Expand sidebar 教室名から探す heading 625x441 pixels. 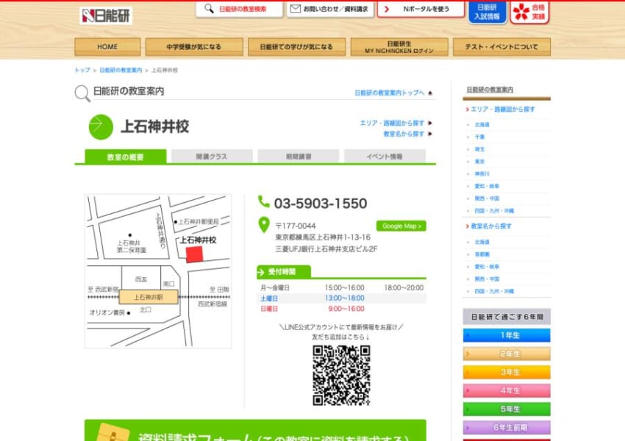coord(491,226)
